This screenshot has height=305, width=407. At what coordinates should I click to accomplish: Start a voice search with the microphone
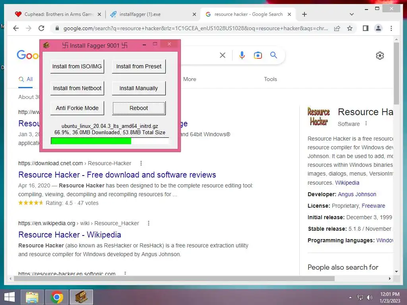(x=242, y=55)
